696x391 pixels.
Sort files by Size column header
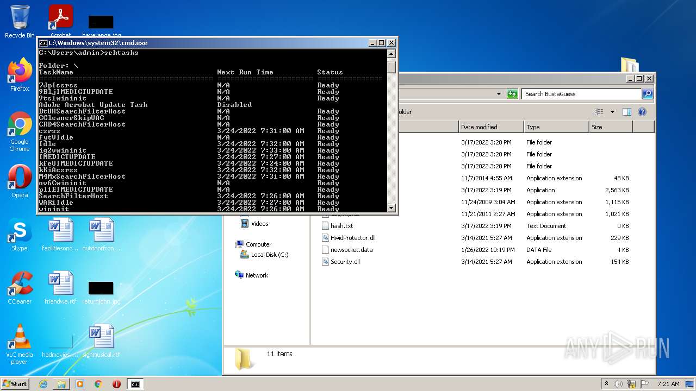pos(611,127)
